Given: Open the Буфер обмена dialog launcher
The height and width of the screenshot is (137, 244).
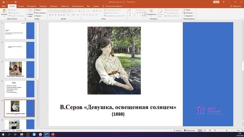Looking at the screenshot, I should coord(25,19).
